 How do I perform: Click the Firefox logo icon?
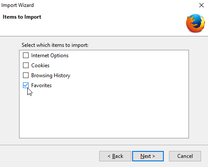point(195,23)
